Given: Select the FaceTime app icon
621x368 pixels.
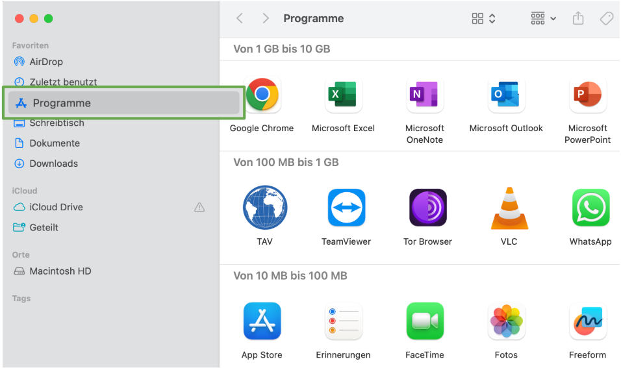Looking at the screenshot, I should point(425,321).
